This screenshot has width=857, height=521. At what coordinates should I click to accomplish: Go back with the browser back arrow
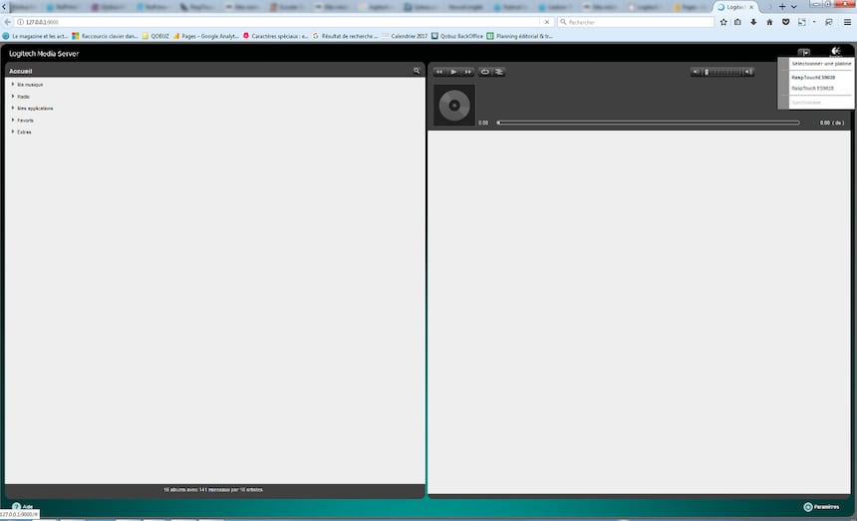point(7,22)
